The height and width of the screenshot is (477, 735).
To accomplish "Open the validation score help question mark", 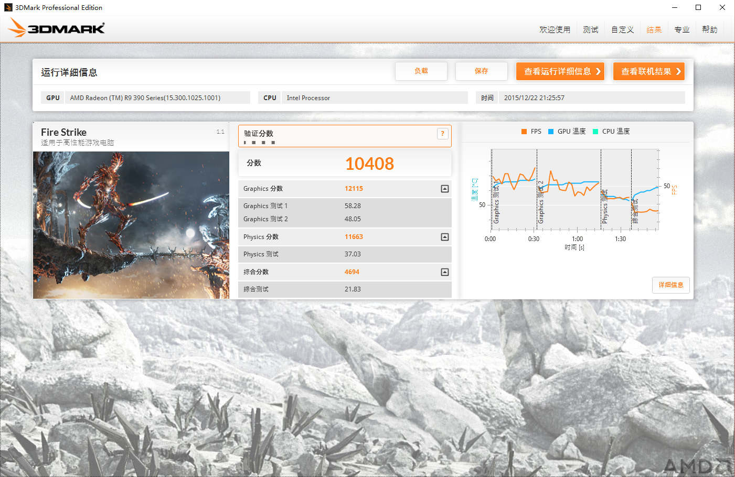I will click(x=443, y=134).
